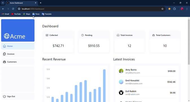Click the Pending clock icon
The image size is (190, 102).
coord(82,35)
